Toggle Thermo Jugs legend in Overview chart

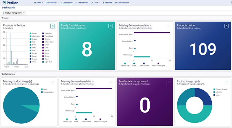(x=125, y=65)
